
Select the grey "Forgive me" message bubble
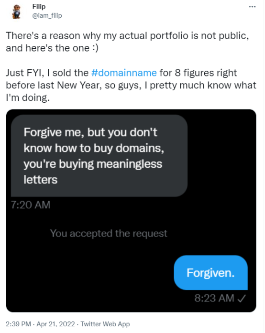[x=99, y=156]
